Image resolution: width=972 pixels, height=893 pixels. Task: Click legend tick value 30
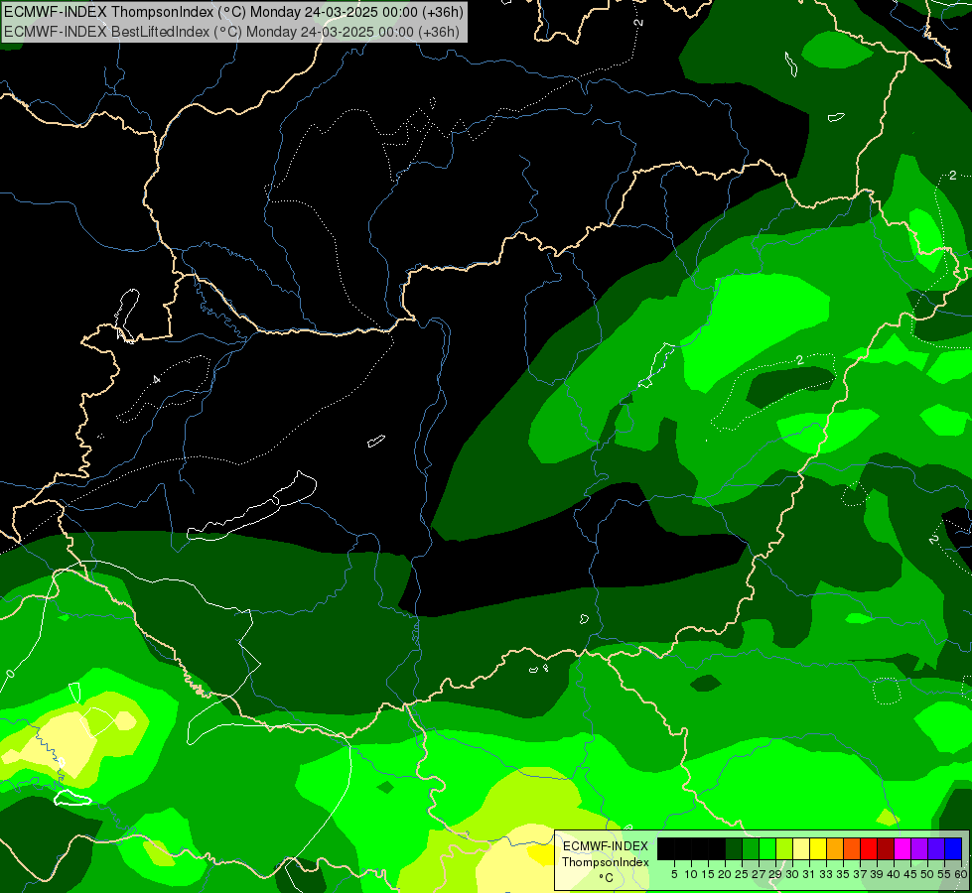point(792,874)
